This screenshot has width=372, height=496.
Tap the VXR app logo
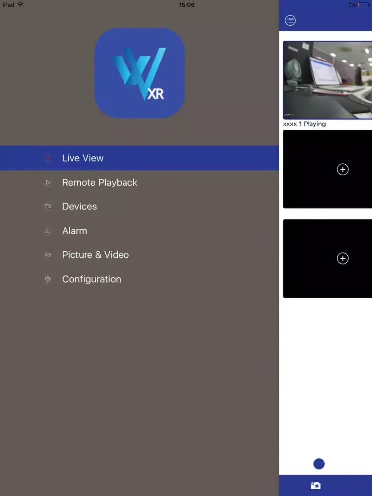pos(139,73)
